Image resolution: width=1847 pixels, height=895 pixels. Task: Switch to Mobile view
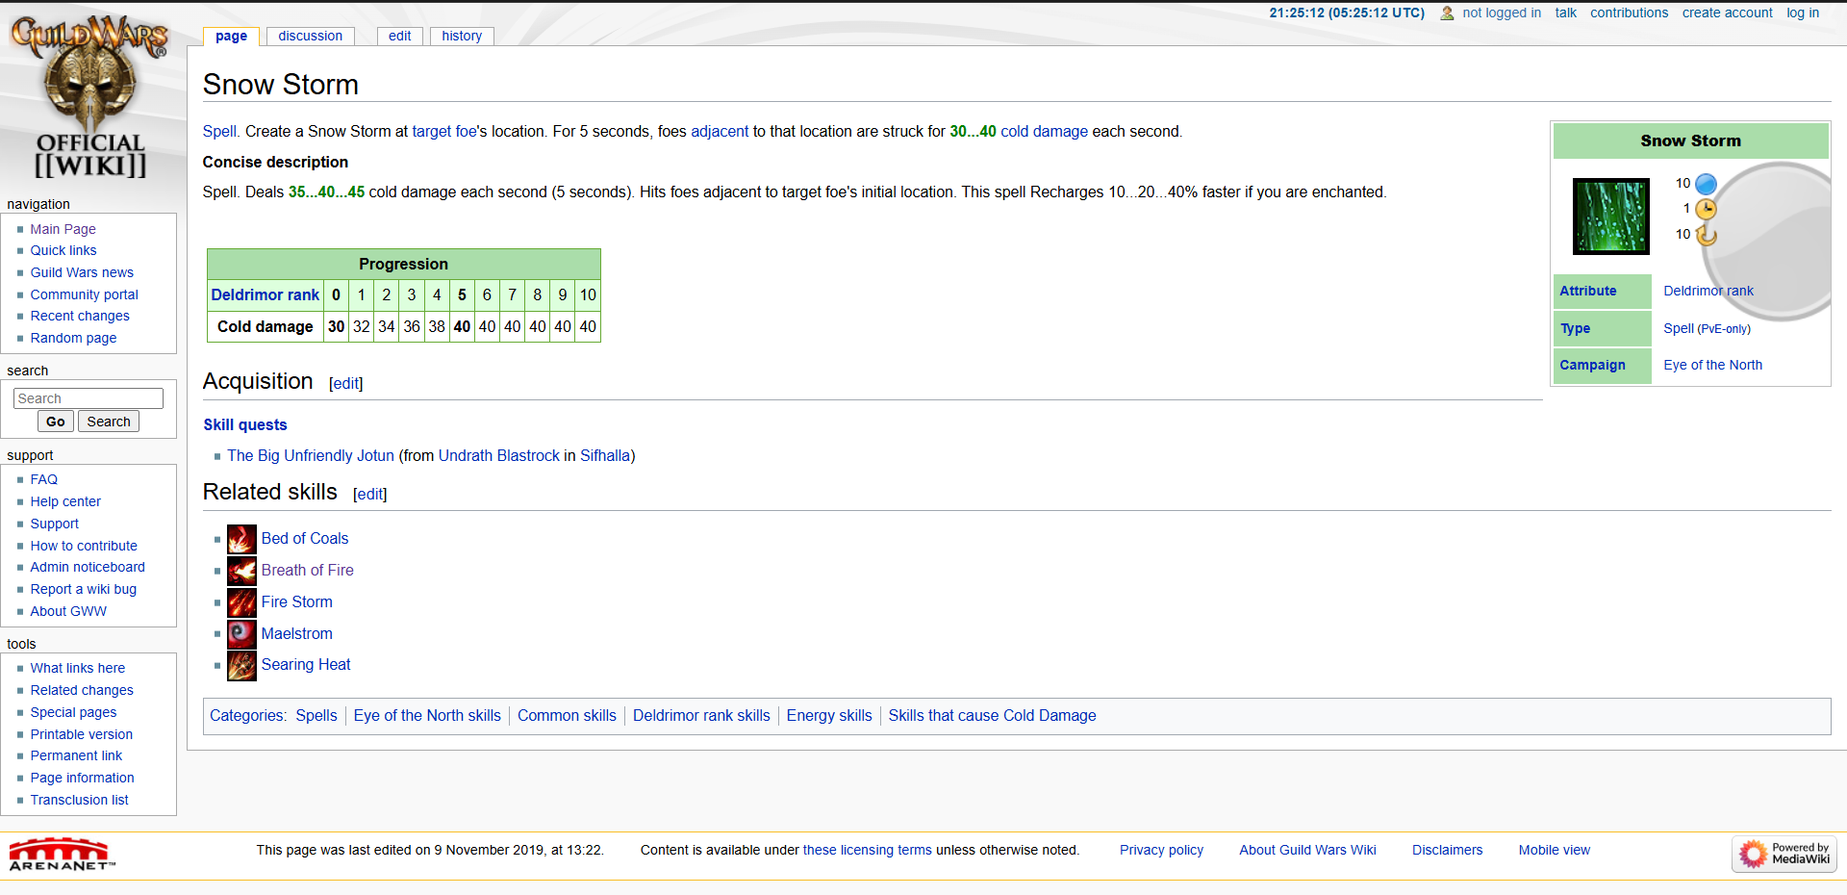1554,851
